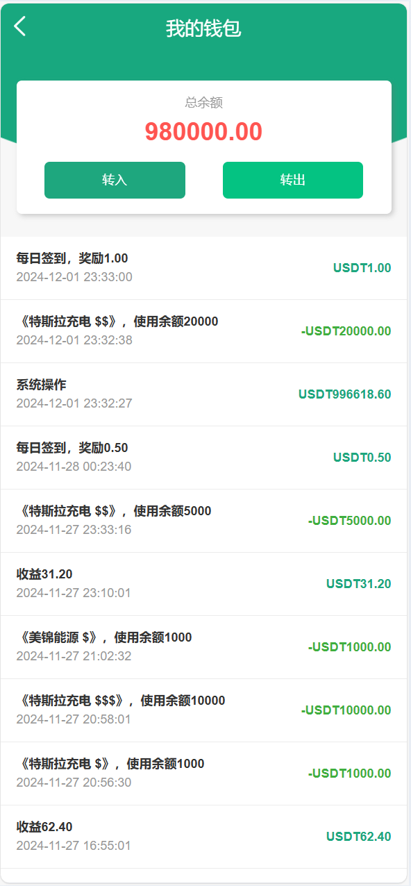
Task: Click the -USDT20000.00 amount
Action: [346, 331]
